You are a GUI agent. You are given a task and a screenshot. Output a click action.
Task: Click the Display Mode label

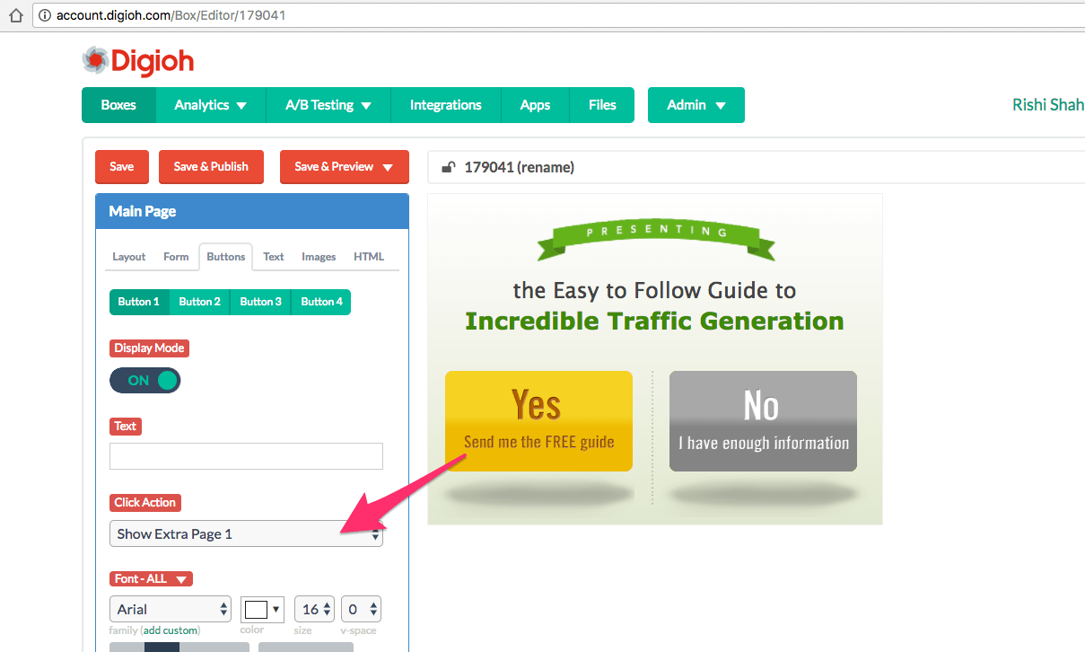coord(149,348)
